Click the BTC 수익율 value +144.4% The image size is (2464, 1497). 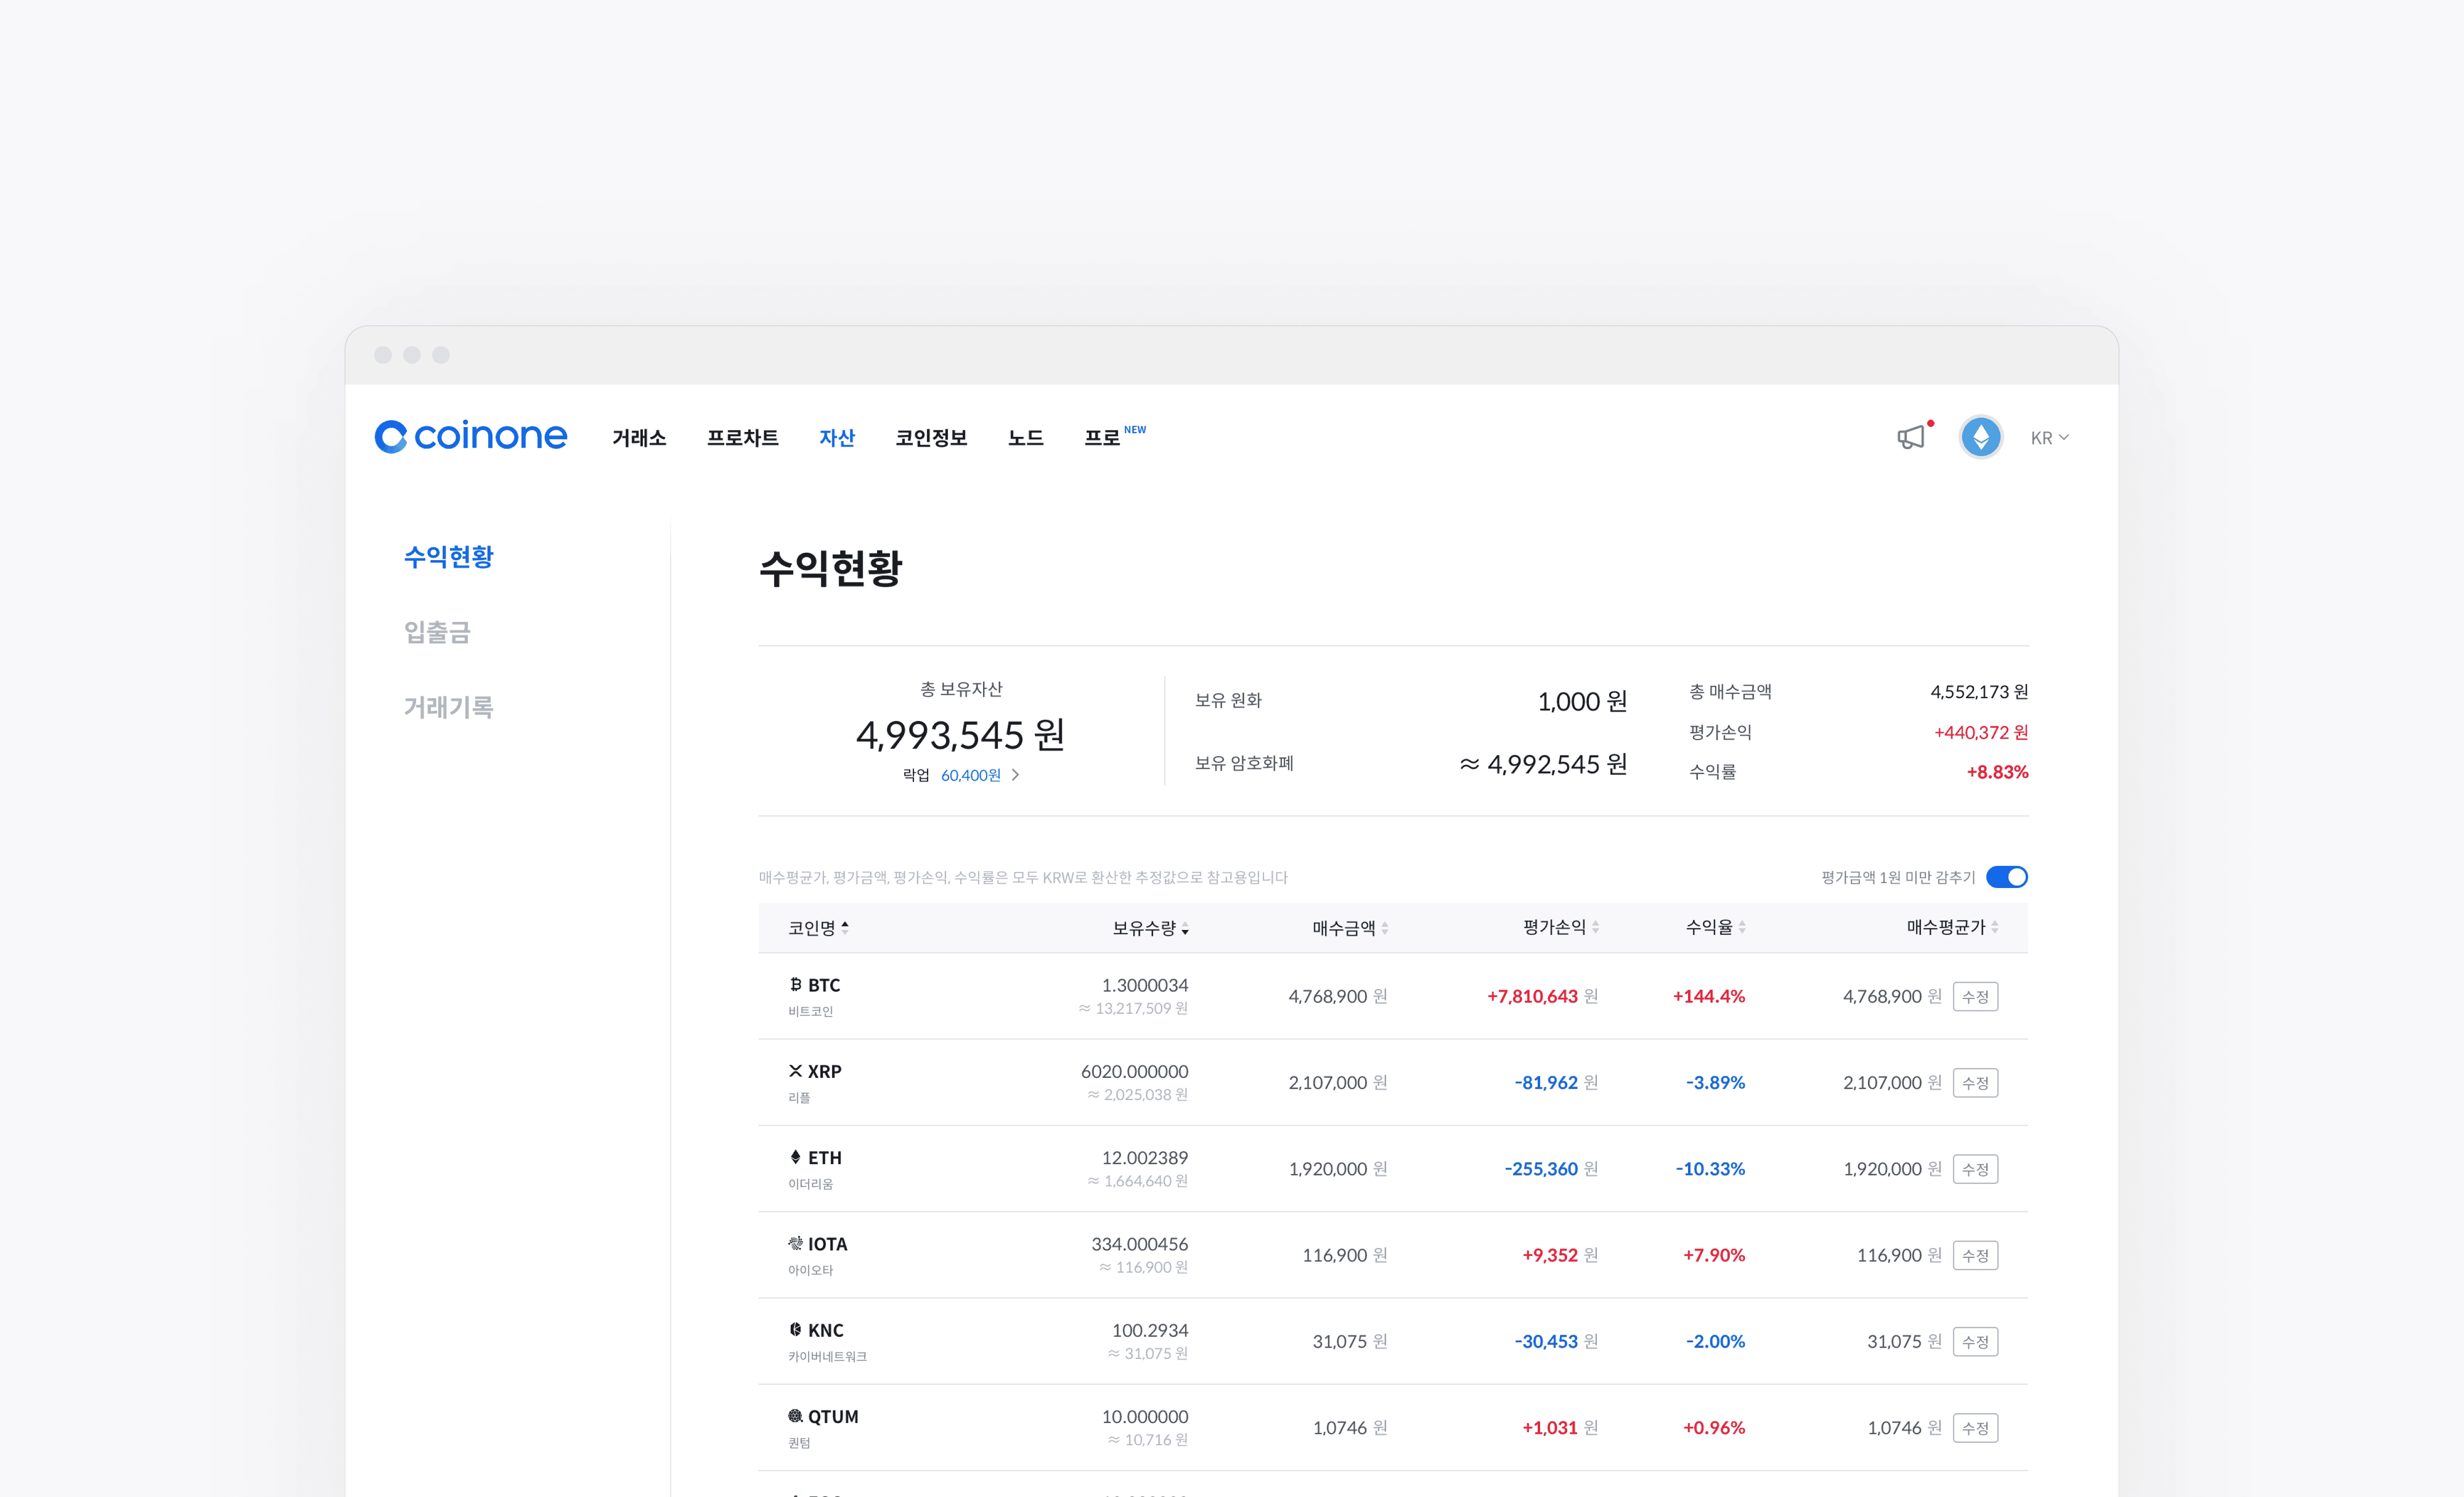pos(1709,996)
